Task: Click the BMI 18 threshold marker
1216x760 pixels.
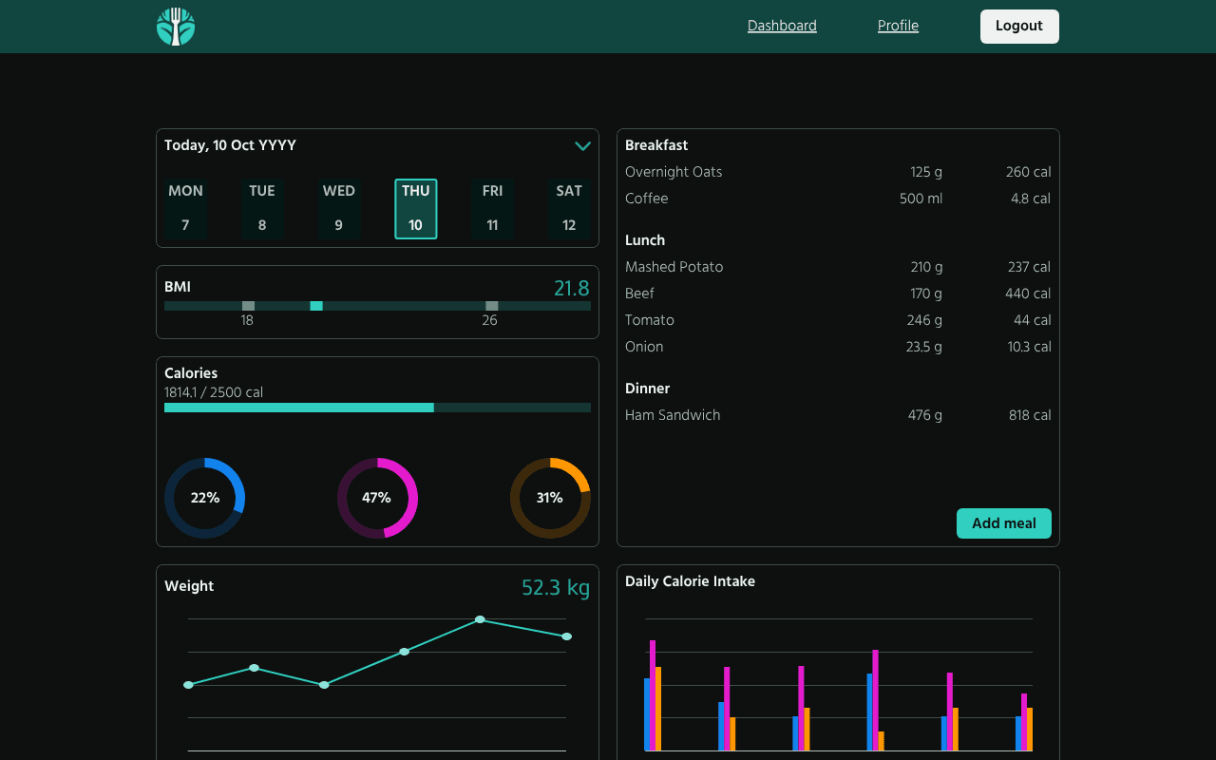Action: coord(248,306)
